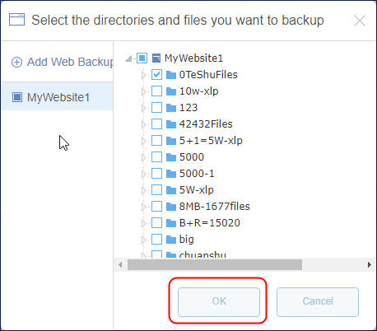Toggle MyWebsite1 root checkbox in tree
Screen dimensions: 377x331
point(142,58)
